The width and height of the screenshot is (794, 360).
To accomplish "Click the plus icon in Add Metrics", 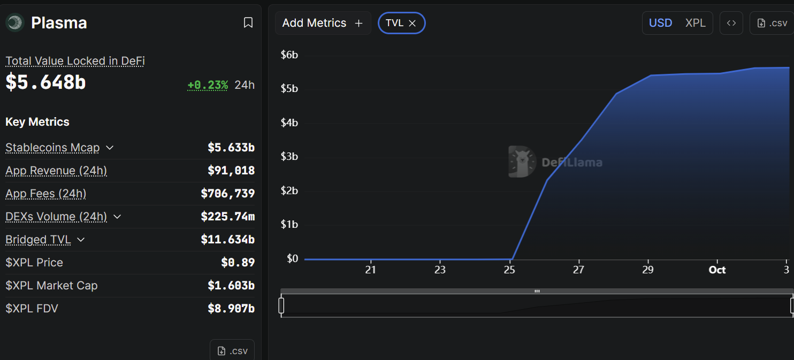I will 358,23.
